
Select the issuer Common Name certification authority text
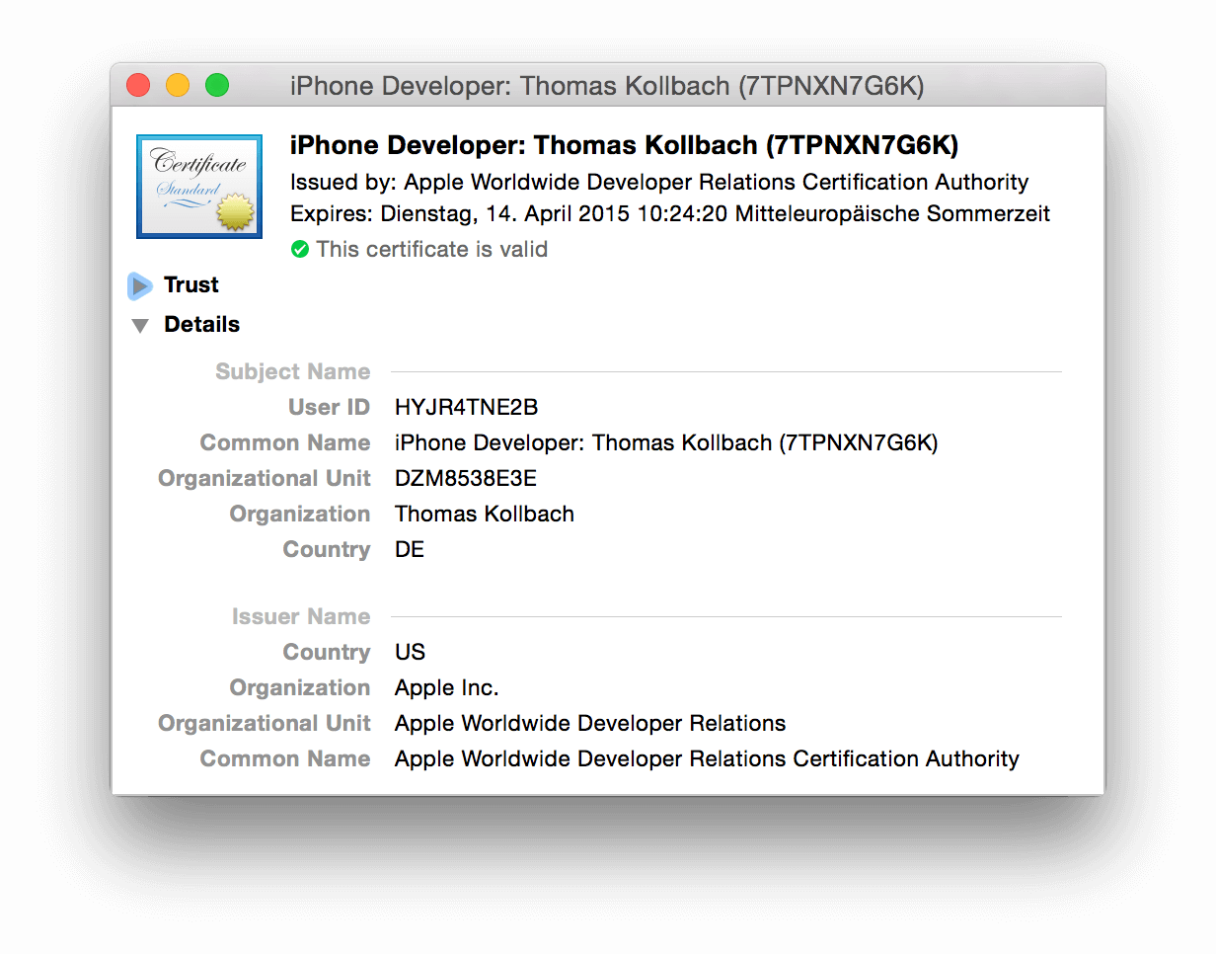tap(706, 758)
